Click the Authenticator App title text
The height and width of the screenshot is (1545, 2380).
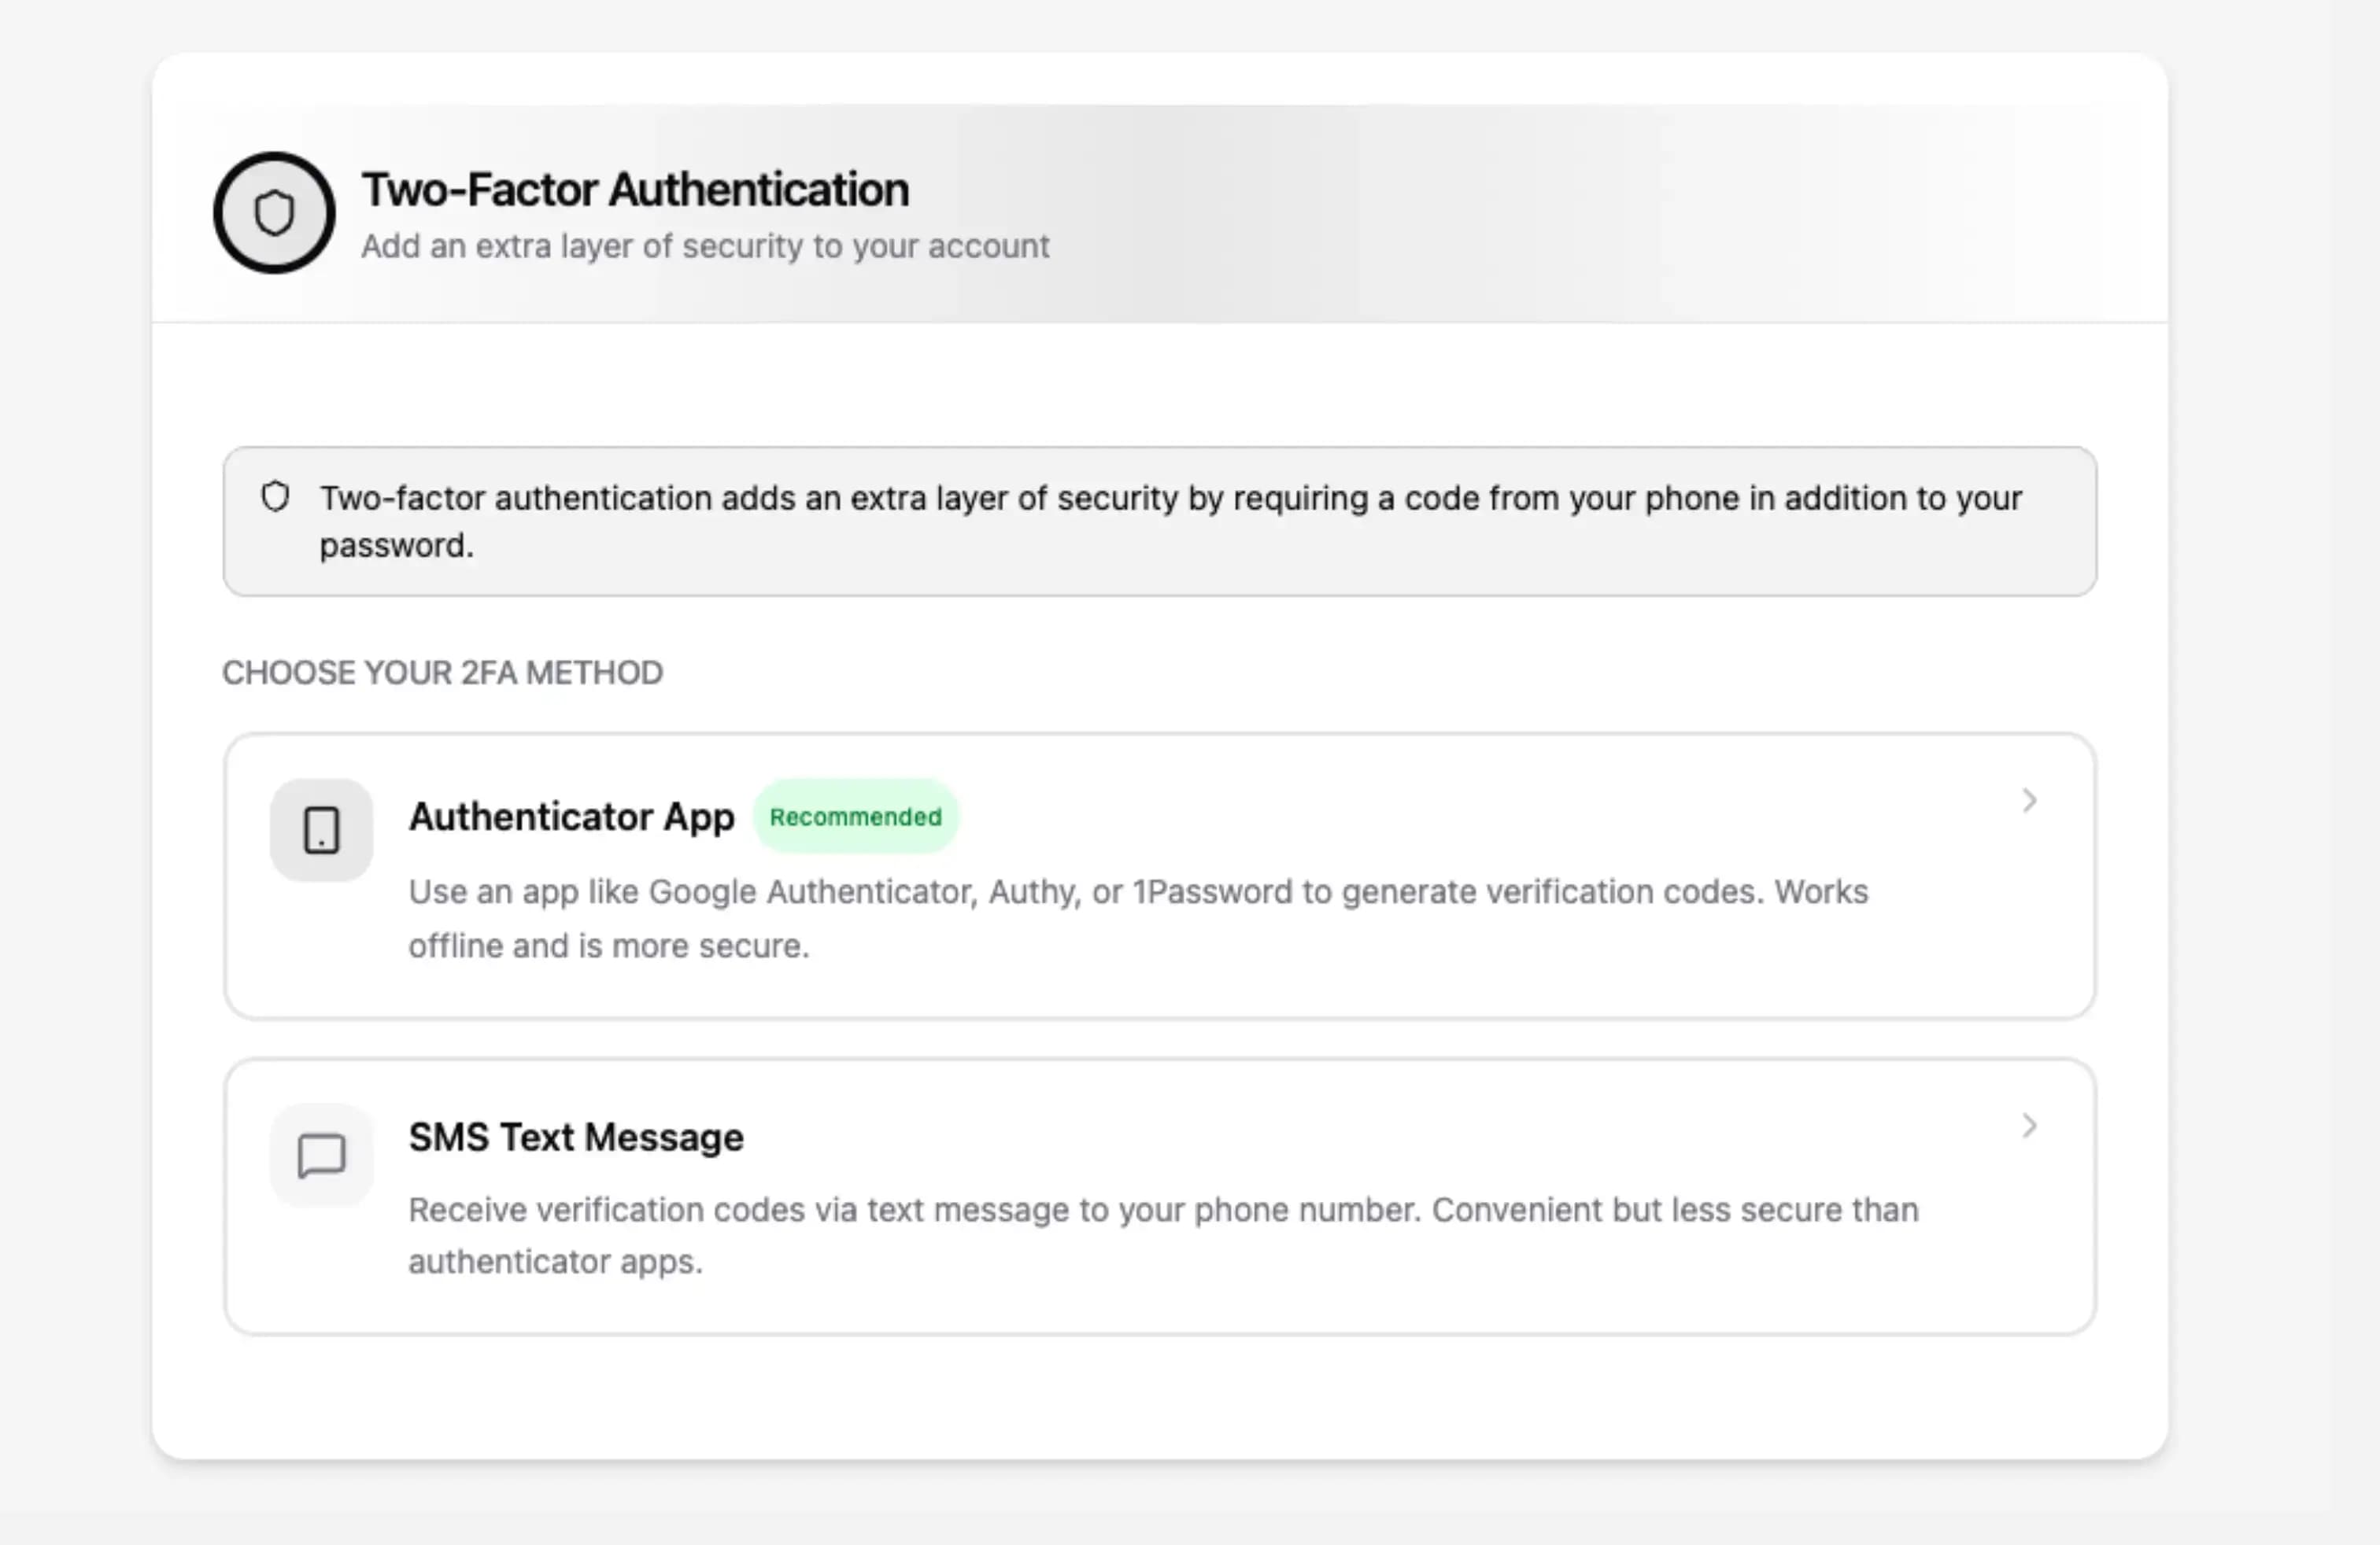coord(570,817)
